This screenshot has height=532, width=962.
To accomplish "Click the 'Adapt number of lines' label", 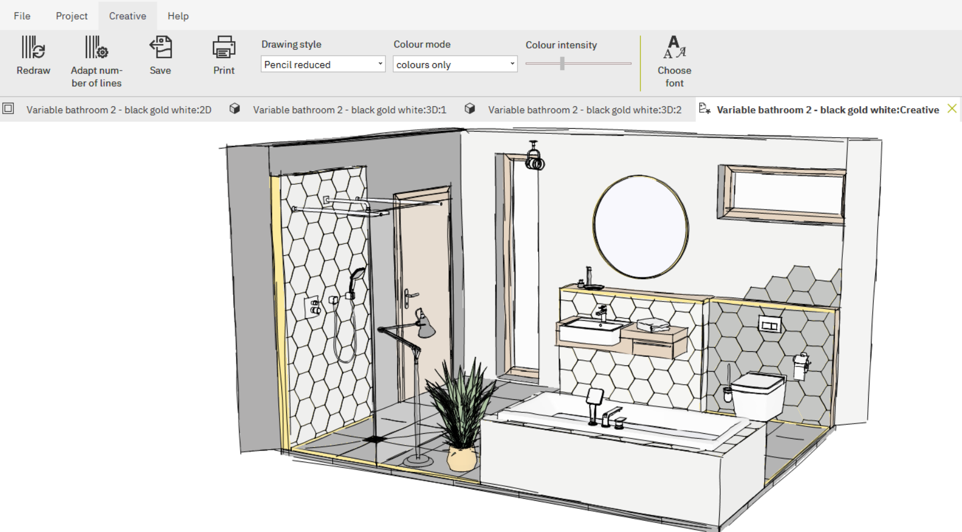I will point(97,77).
